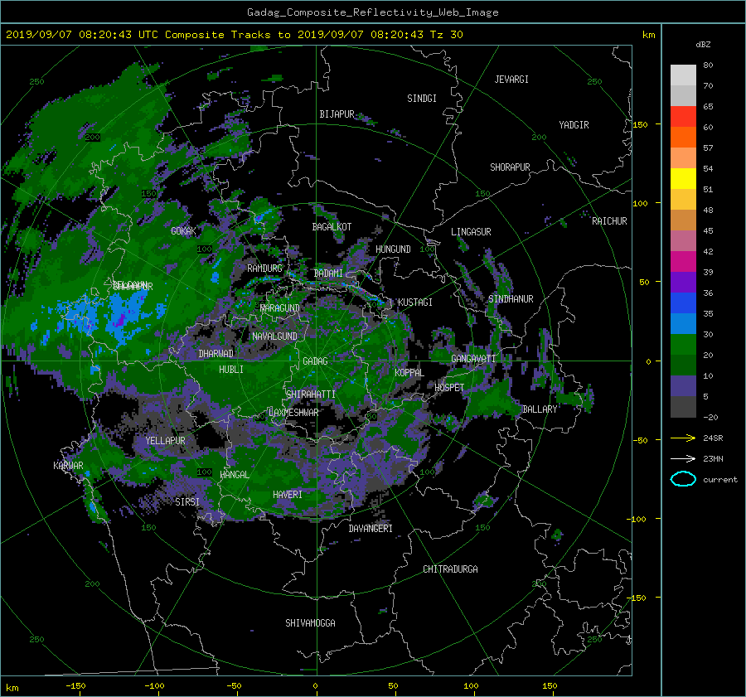Click the 'SHORAPUR' city label
The height and width of the screenshot is (697, 746).
pyautogui.click(x=510, y=167)
